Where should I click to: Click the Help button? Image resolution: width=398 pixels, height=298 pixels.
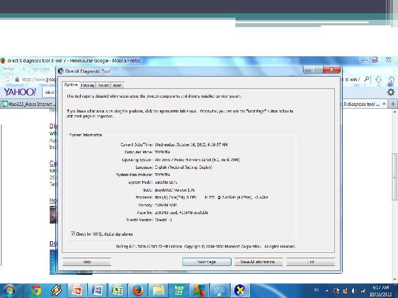pos(87,262)
